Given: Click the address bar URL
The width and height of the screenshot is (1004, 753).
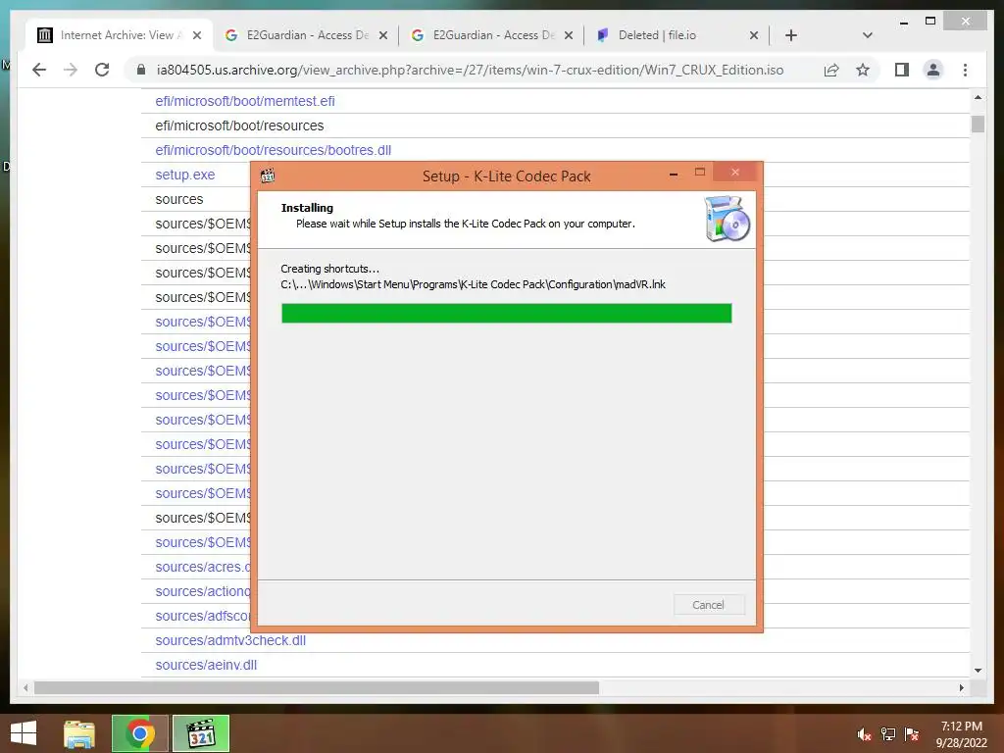Looking at the screenshot, I should click(x=470, y=70).
